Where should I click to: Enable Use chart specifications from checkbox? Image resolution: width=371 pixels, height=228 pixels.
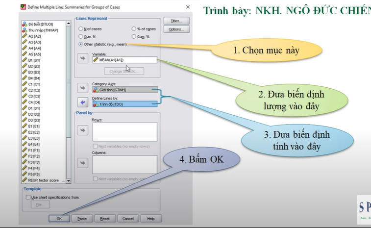28,197
